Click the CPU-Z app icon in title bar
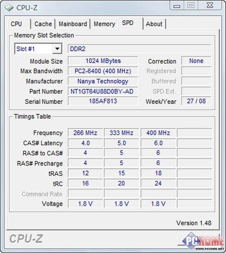Viewport: 226px width, 253px height. [9, 8]
